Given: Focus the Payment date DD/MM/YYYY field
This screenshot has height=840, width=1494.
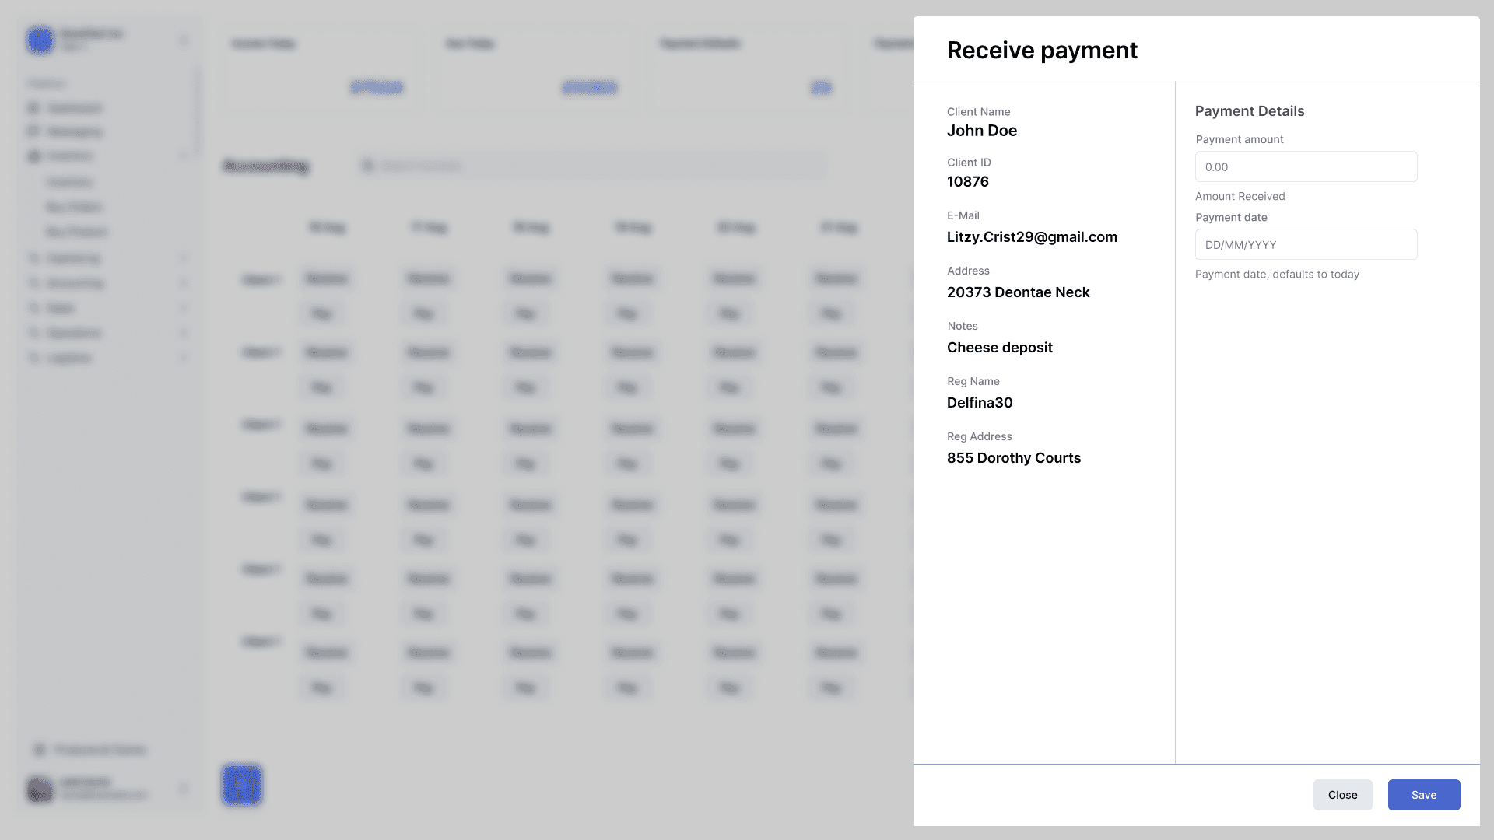Looking at the screenshot, I should coord(1306,244).
